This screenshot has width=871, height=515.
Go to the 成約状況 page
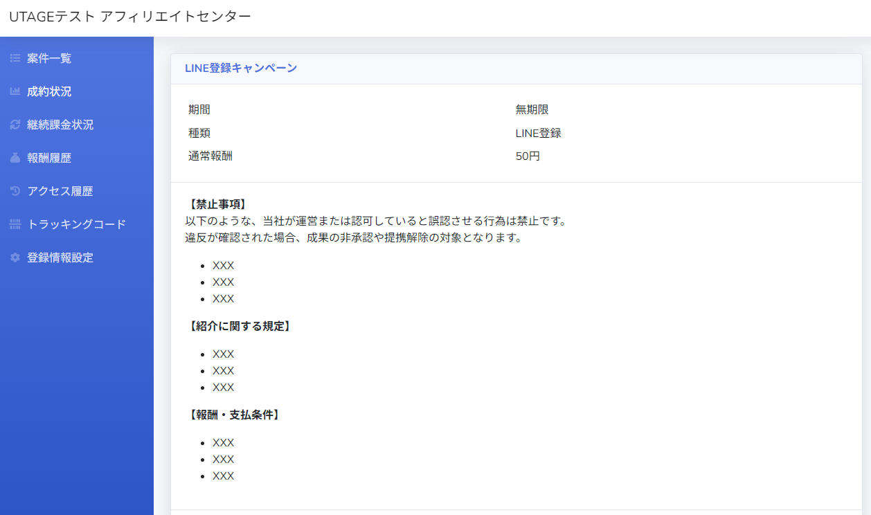pyautogui.click(x=49, y=91)
